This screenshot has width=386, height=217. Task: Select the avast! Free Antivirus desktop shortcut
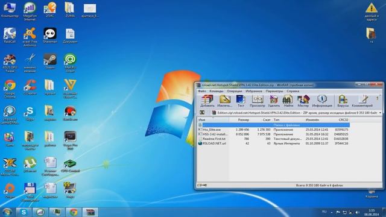tap(30, 37)
